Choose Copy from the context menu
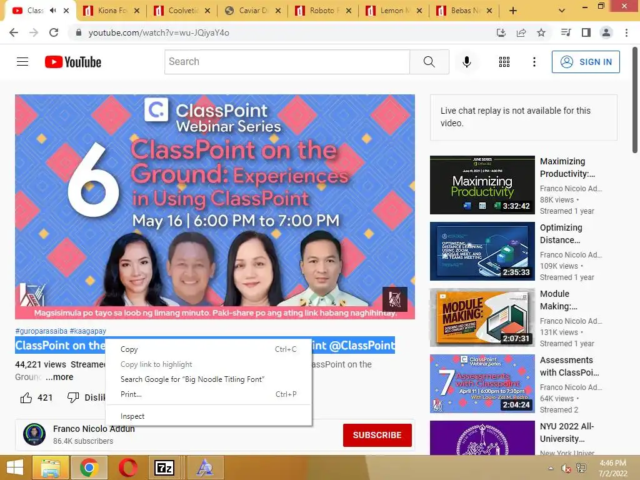 (209, 349)
